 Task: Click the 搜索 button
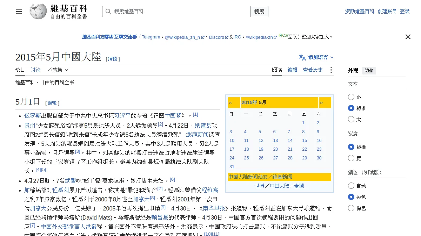(259, 12)
